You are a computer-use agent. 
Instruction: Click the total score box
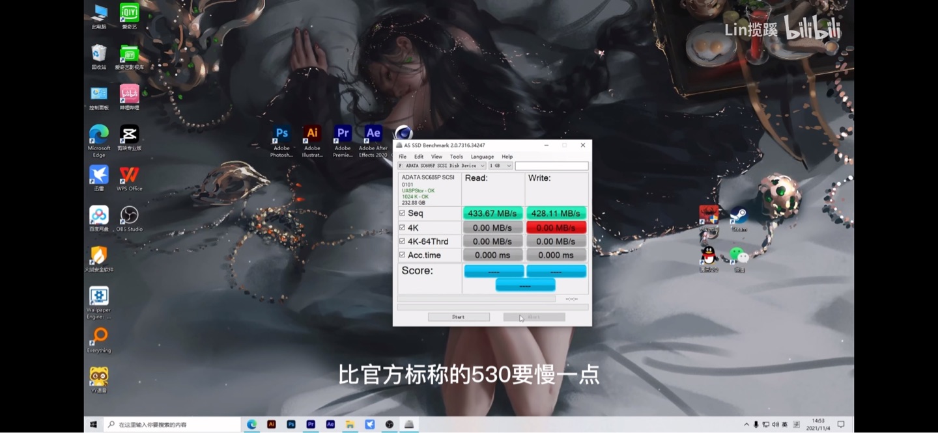point(525,285)
